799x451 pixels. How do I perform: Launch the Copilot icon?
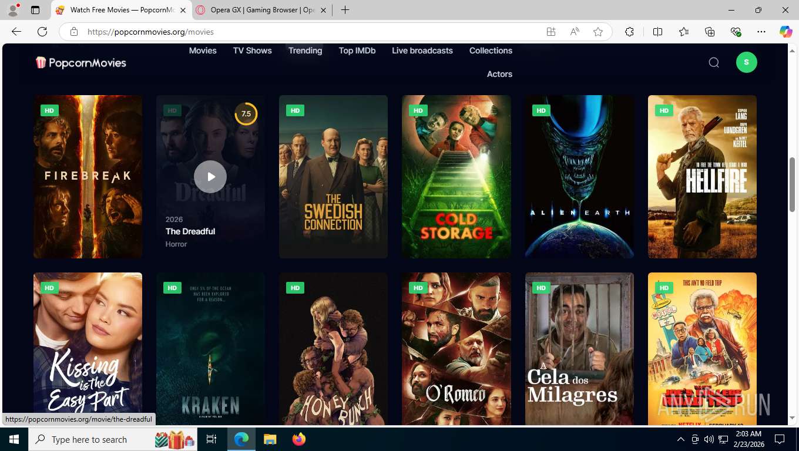point(786,32)
